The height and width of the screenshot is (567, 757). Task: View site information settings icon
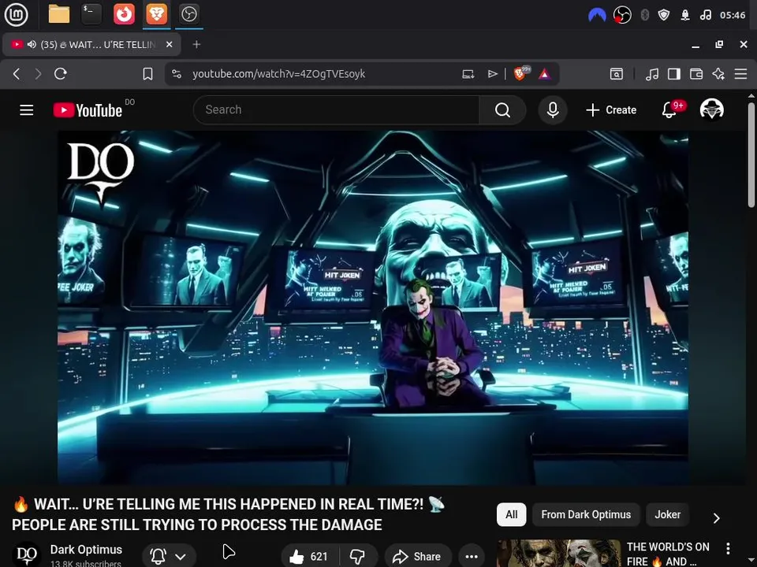click(x=177, y=74)
